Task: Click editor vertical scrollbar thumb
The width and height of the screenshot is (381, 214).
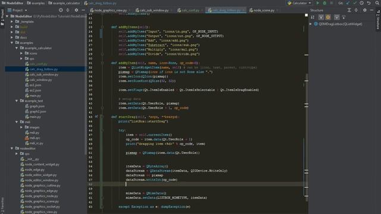Action: click(307, 137)
